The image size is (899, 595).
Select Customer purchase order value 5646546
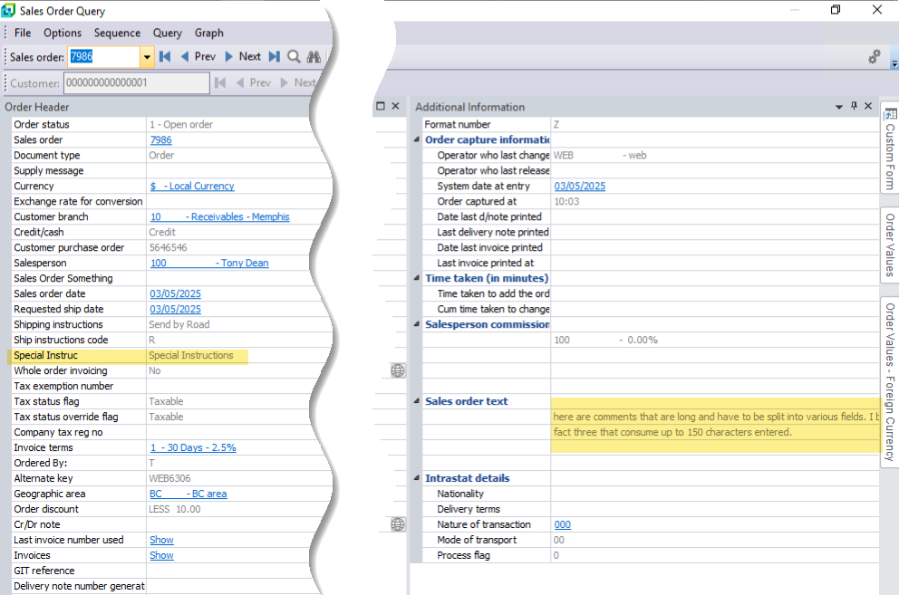click(x=168, y=247)
